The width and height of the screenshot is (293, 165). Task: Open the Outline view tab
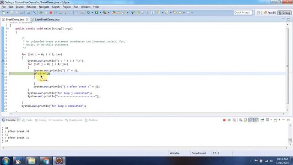[91, 120]
